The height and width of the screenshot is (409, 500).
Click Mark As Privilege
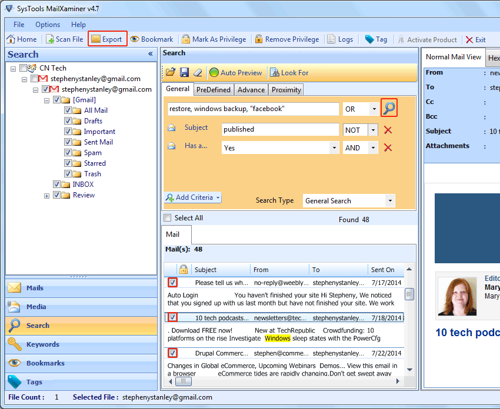click(214, 39)
